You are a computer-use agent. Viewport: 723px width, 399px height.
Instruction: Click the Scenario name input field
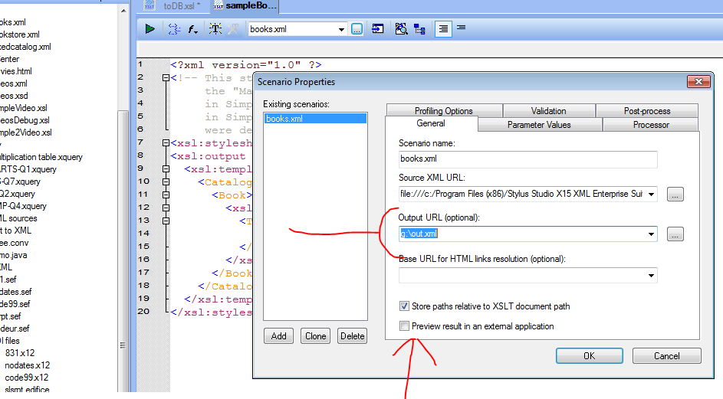pos(528,159)
